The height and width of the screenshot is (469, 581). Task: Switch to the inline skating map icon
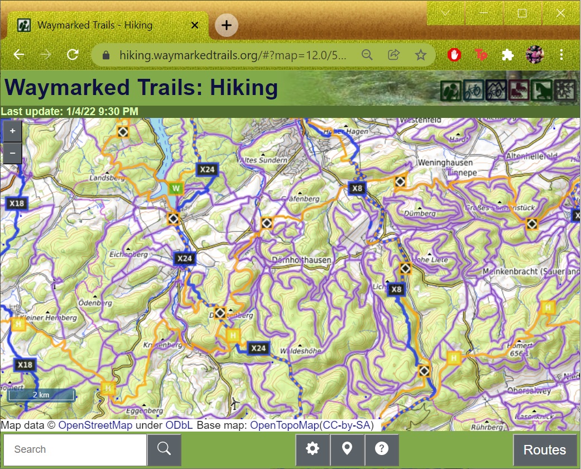(x=519, y=91)
